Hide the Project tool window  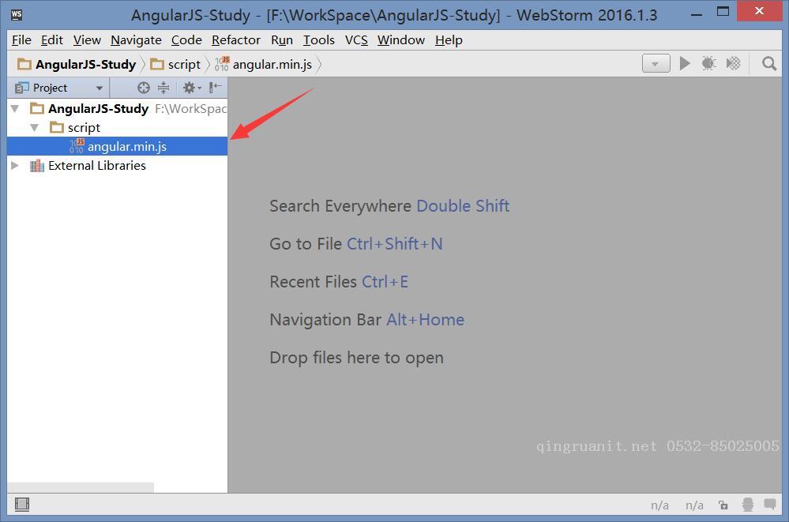(216, 88)
